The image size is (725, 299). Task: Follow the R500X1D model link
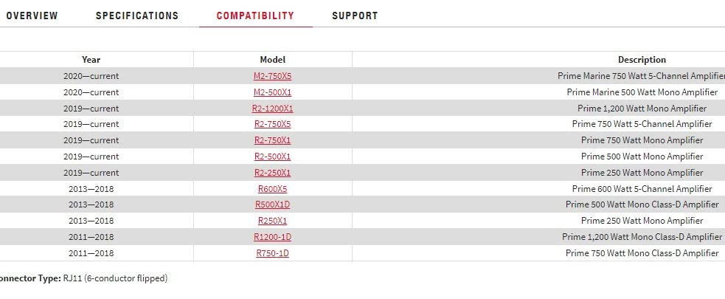272,205
